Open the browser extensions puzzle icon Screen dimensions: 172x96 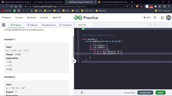156,6
